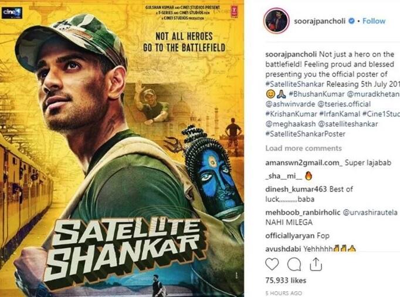Screen dimensions: 400x297
Task: Open soorajpancholi's profile picture
Action: point(277,21)
